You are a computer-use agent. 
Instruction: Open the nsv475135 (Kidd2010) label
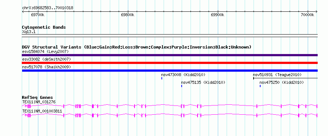click(x=203, y=82)
